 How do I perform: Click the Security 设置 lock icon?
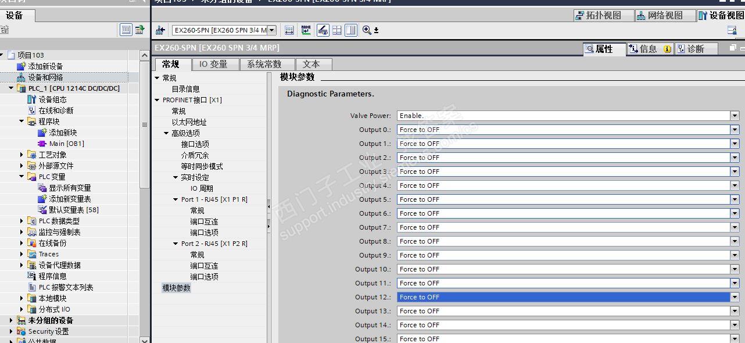click(x=22, y=331)
